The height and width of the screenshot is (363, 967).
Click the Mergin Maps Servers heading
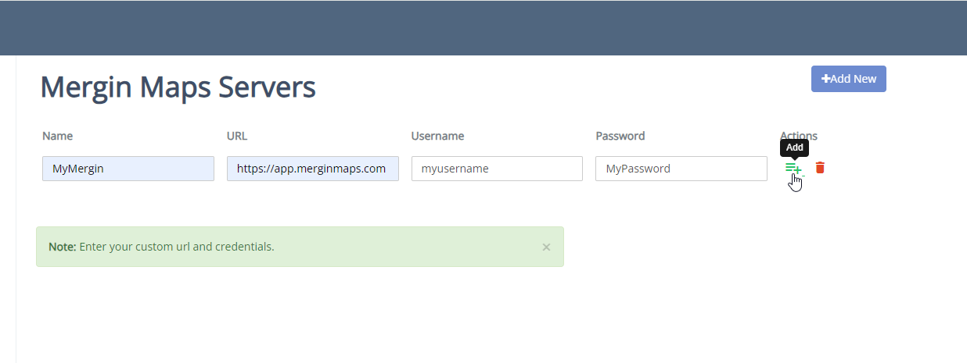178,87
